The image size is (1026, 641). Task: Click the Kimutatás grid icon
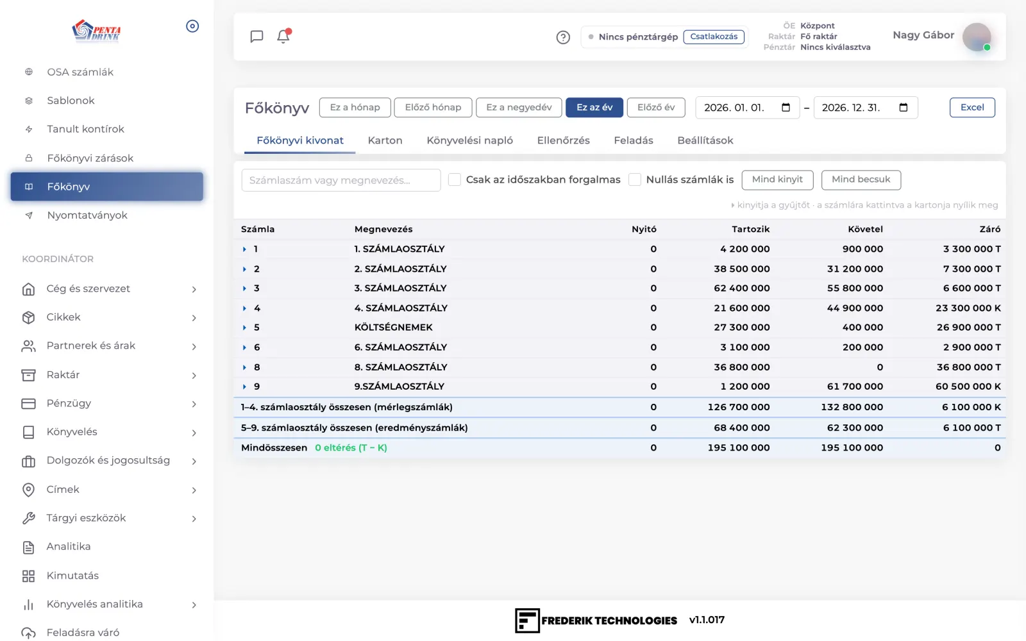(29, 576)
